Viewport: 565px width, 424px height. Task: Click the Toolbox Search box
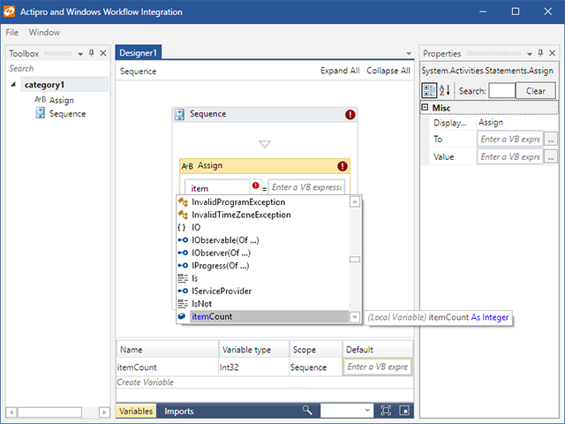coord(57,68)
